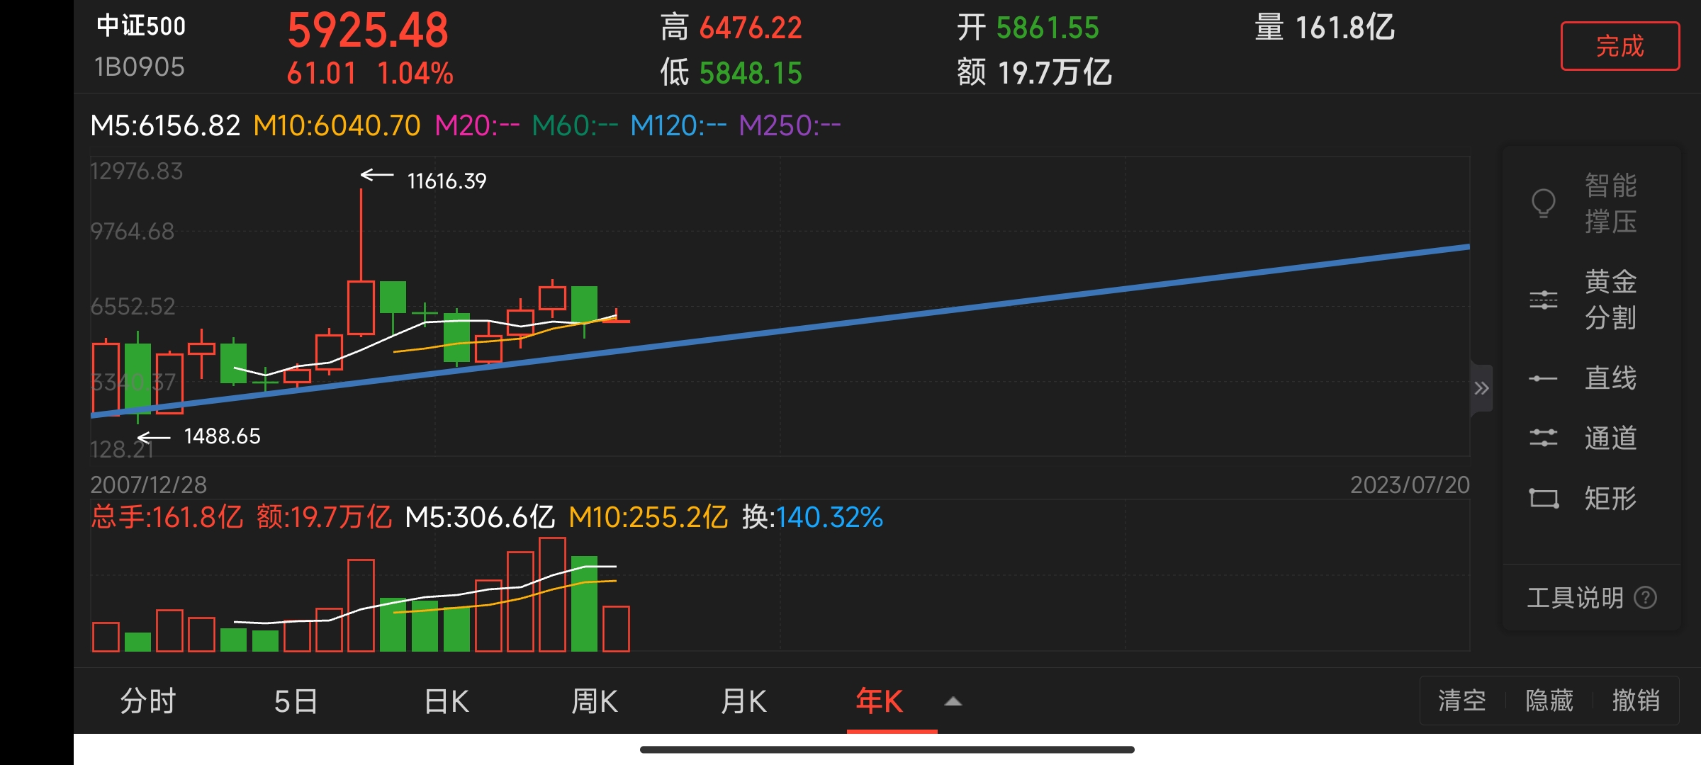Image resolution: width=1701 pixels, height=765 pixels.
Task: Toggle 隐藏 to hide drawings
Action: coord(1549,701)
